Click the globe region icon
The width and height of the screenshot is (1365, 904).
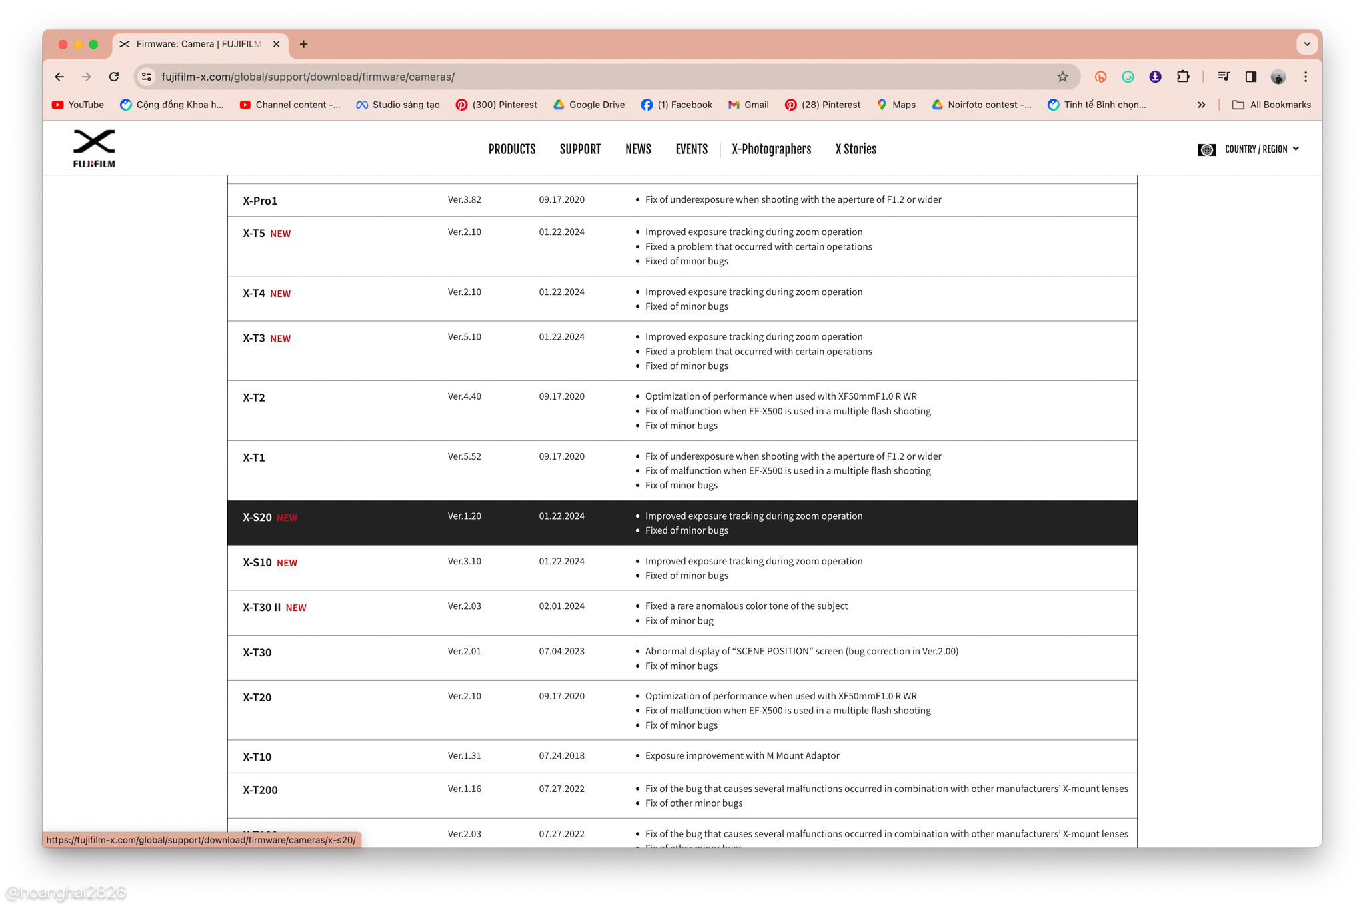point(1206,149)
